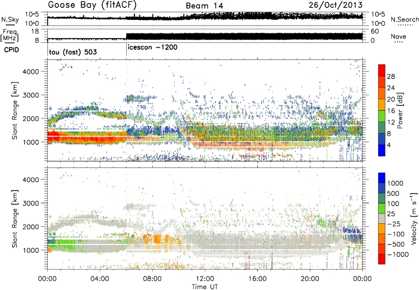Click the '04:00' time tick label
The width and height of the screenshot is (419, 290).
pos(100,279)
